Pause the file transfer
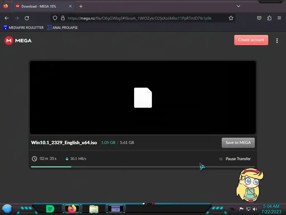286x215 pixels. (235, 159)
